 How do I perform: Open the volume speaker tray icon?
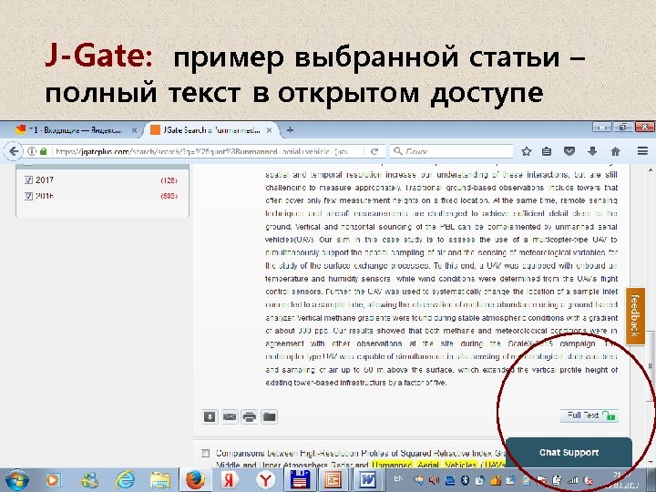point(434,480)
